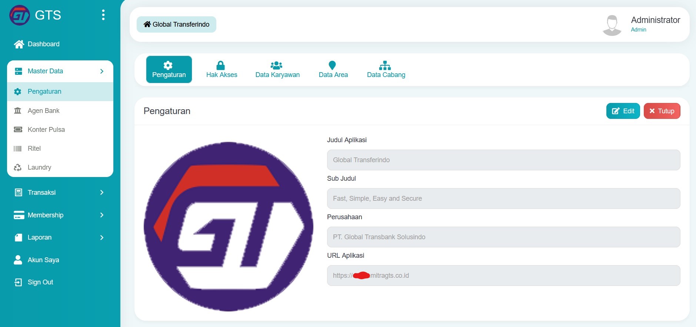Click the URL Aplikasi input field
This screenshot has height=327, width=696.
[x=504, y=276]
